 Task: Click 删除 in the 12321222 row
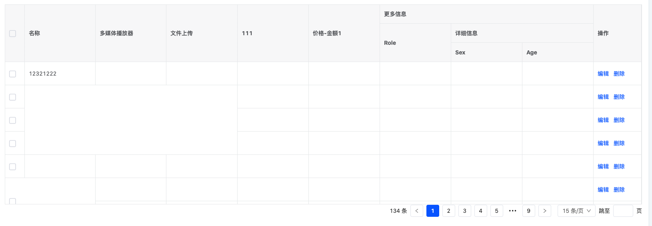coord(619,74)
